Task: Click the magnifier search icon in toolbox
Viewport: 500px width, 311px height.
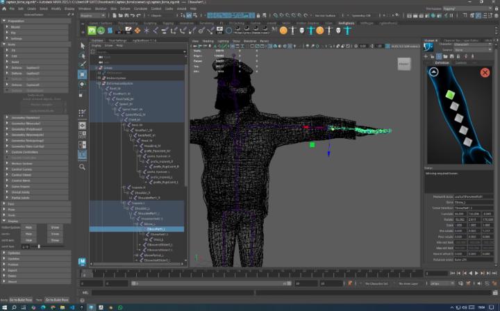Action: tap(82, 167)
